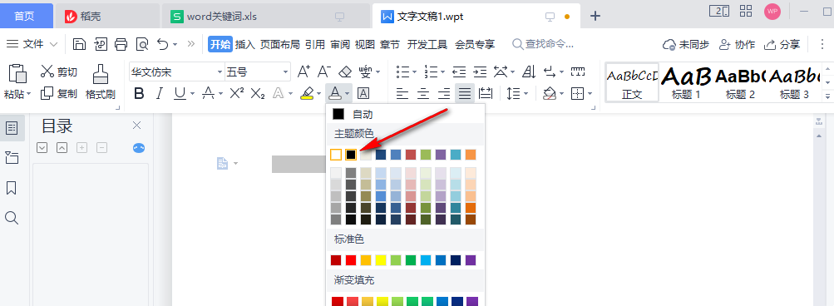Click the Copy (复制) button
Viewport: 834px width, 306px height.
(58, 94)
